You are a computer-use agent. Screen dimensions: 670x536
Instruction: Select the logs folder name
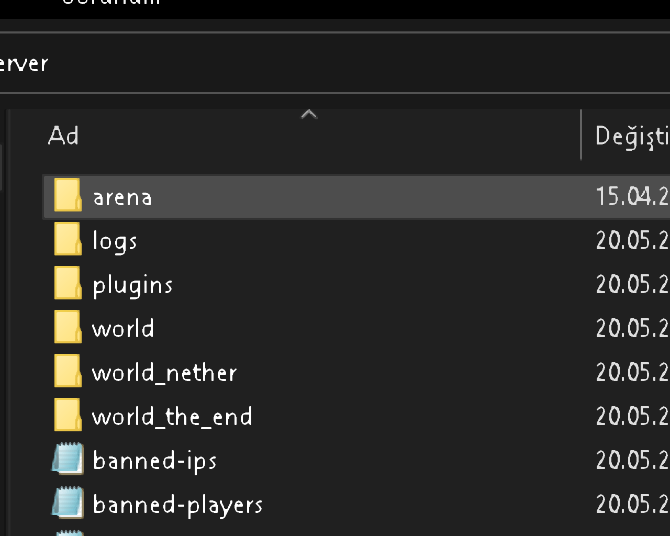point(115,242)
